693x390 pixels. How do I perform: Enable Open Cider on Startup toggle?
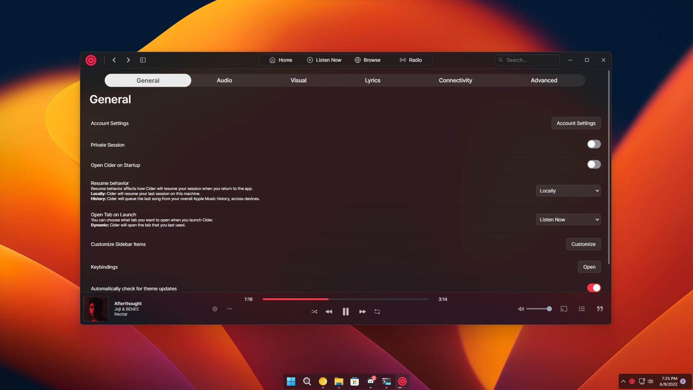click(x=594, y=164)
